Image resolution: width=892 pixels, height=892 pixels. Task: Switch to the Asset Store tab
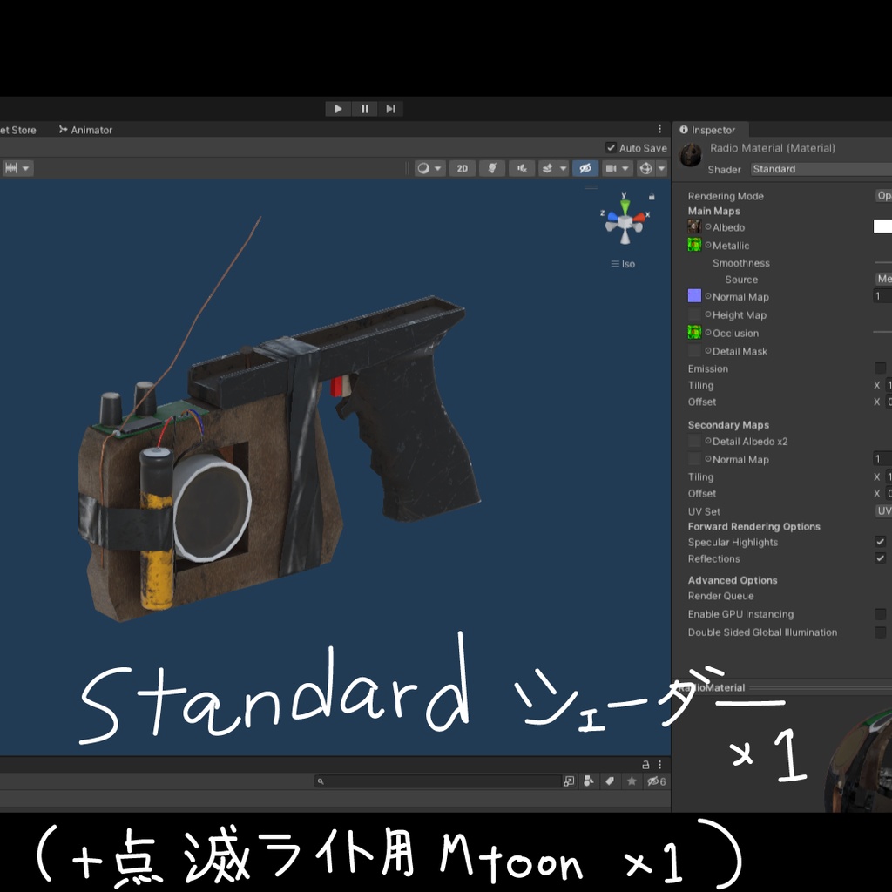point(18,130)
